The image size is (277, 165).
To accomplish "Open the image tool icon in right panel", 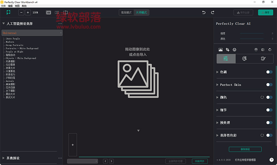I will click(220, 50).
